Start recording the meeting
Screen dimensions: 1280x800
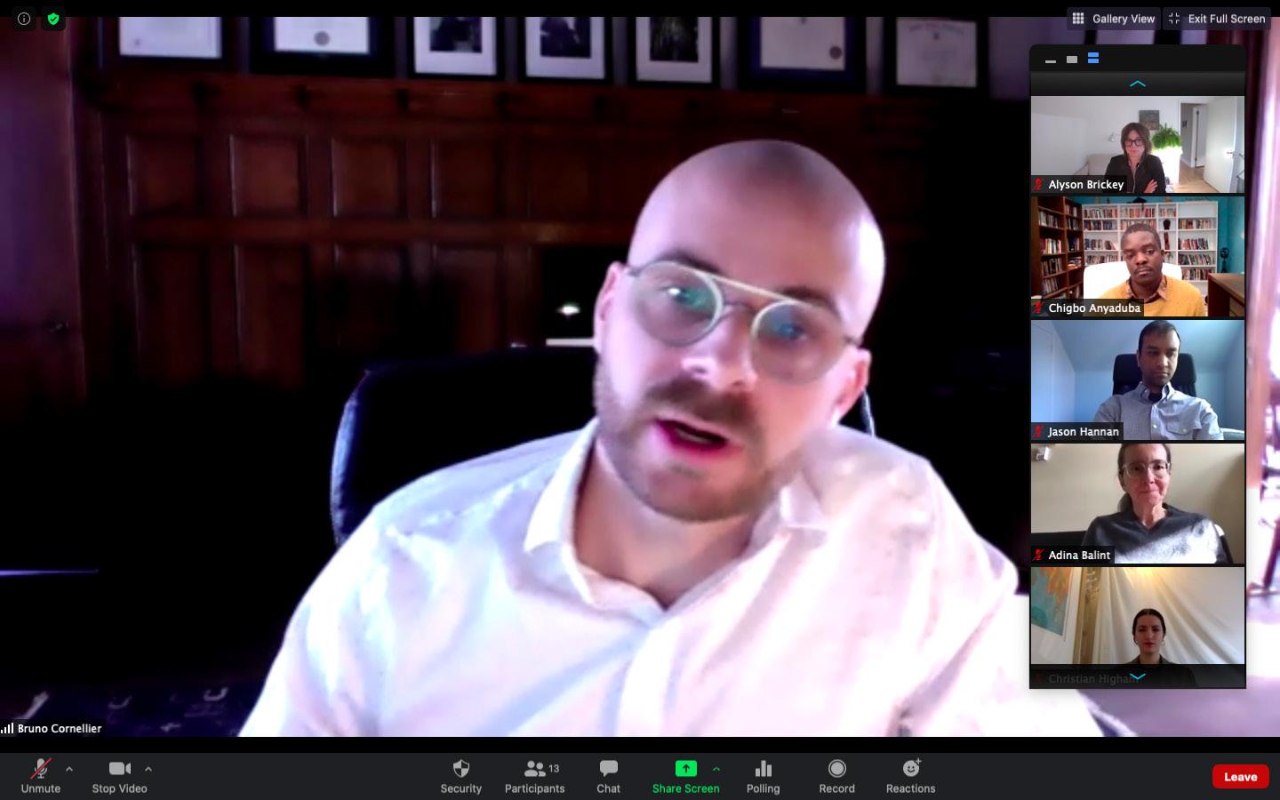click(x=836, y=776)
